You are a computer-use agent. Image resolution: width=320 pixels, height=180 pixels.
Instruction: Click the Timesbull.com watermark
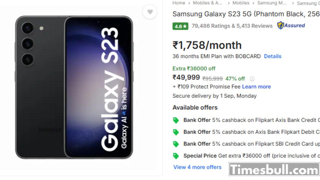274,169
